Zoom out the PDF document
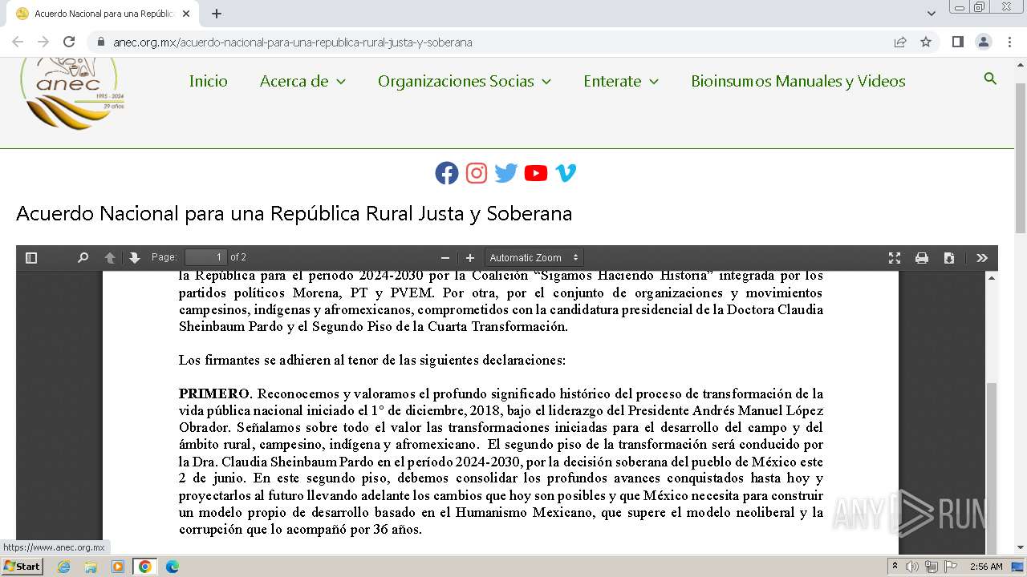The image size is (1027, 577). point(445,258)
